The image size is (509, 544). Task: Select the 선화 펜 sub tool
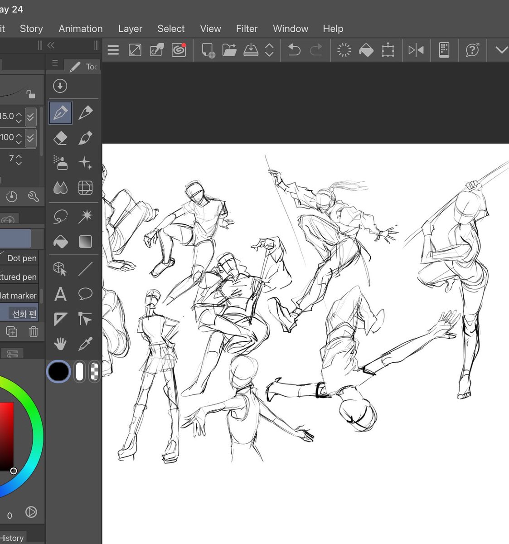point(19,313)
